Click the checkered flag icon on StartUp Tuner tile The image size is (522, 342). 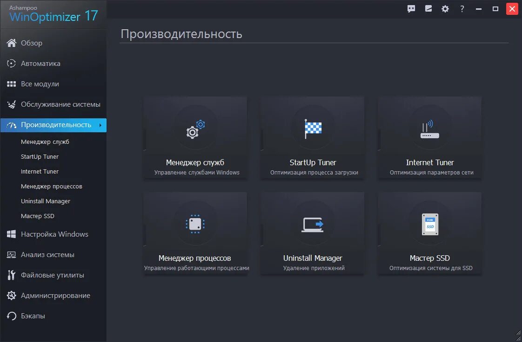click(313, 129)
